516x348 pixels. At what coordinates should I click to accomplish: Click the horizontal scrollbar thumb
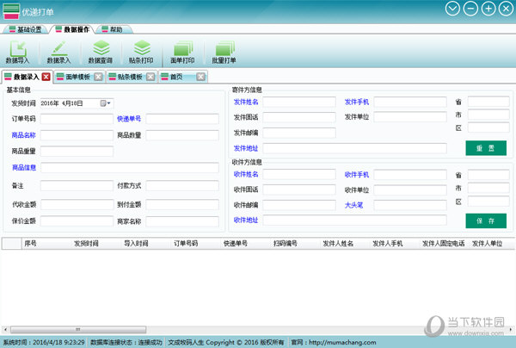tap(78, 329)
